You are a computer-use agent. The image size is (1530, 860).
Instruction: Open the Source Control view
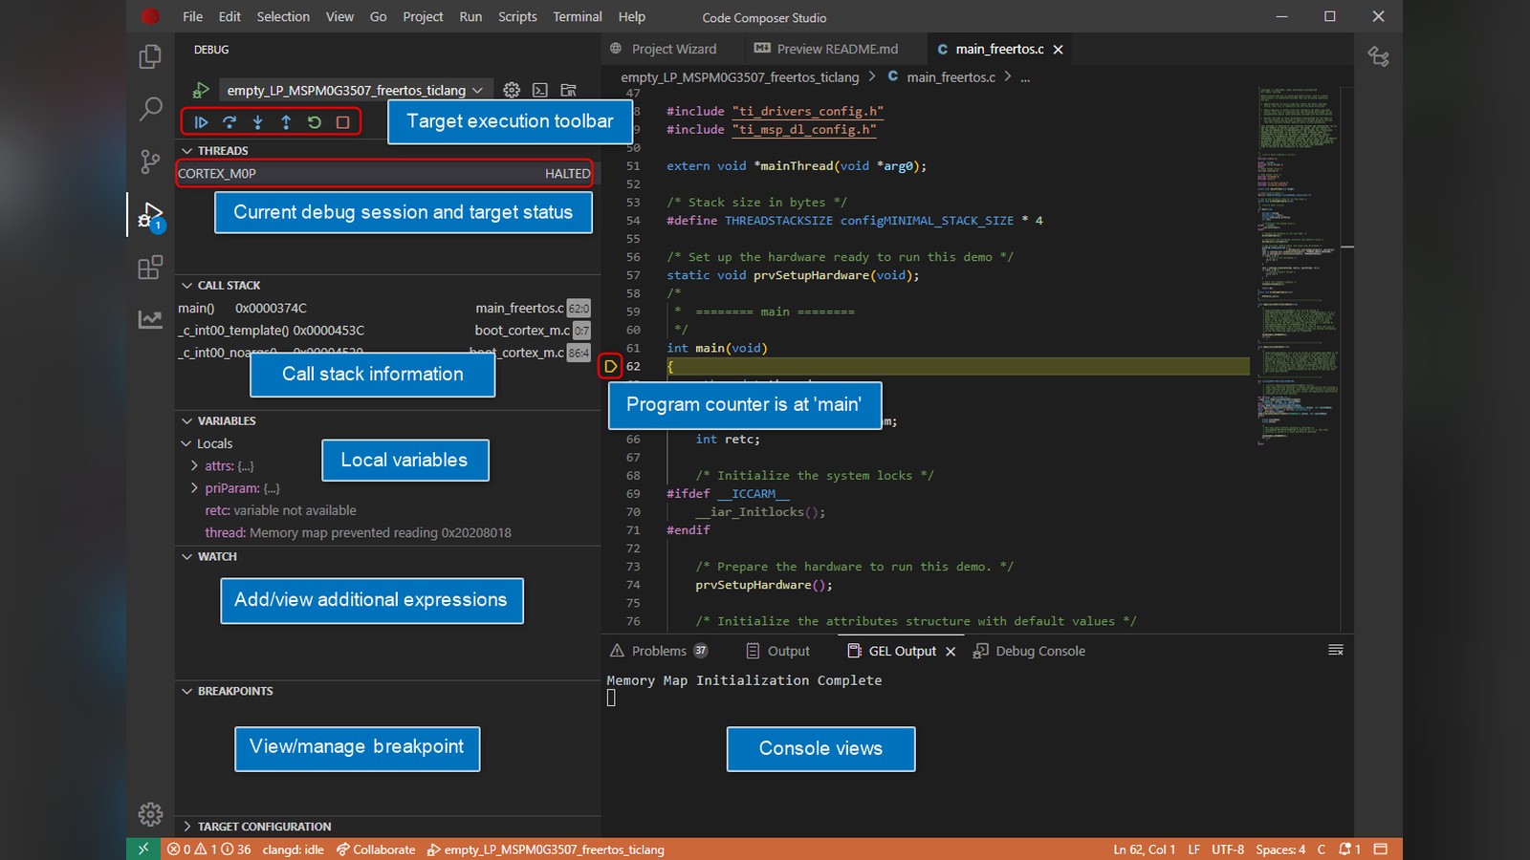click(x=150, y=161)
